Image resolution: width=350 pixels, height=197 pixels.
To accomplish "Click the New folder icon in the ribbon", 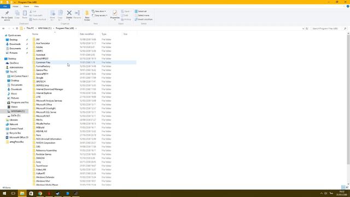I will (x=87, y=13).
